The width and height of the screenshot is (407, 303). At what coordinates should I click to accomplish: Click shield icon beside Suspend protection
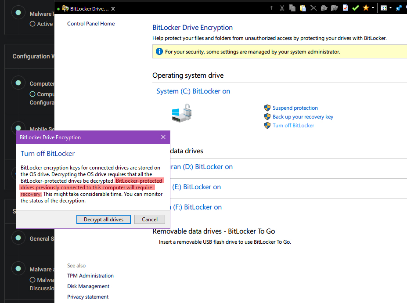click(267, 108)
